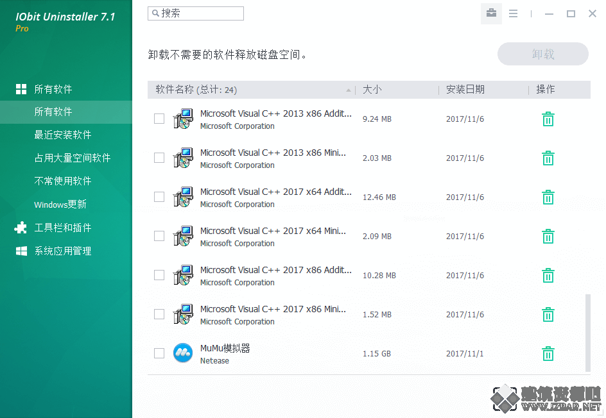
Task: Tick checkbox for Visual C++ 2017 x64 Minimum
Action: click(x=159, y=236)
